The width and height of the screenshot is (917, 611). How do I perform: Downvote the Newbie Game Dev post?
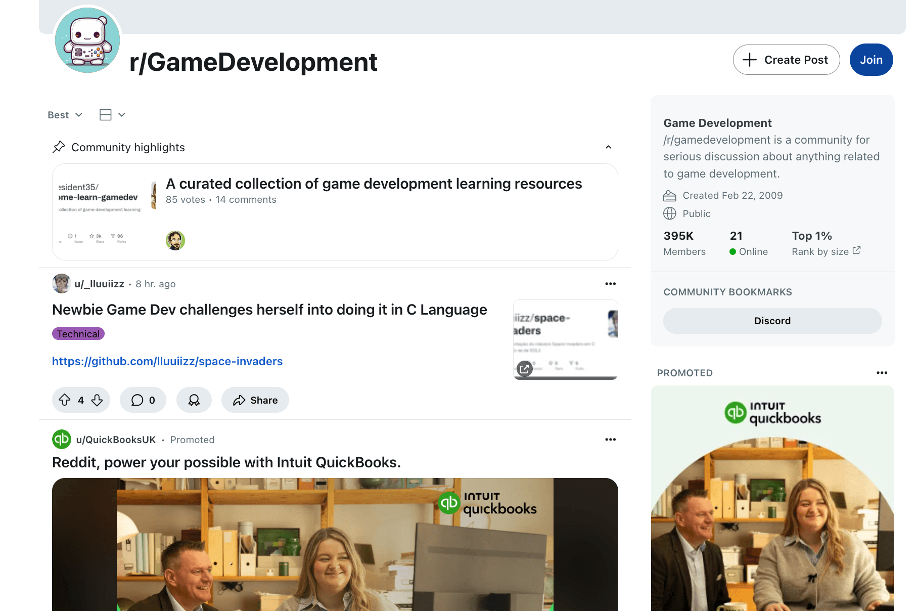[x=97, y=400]
